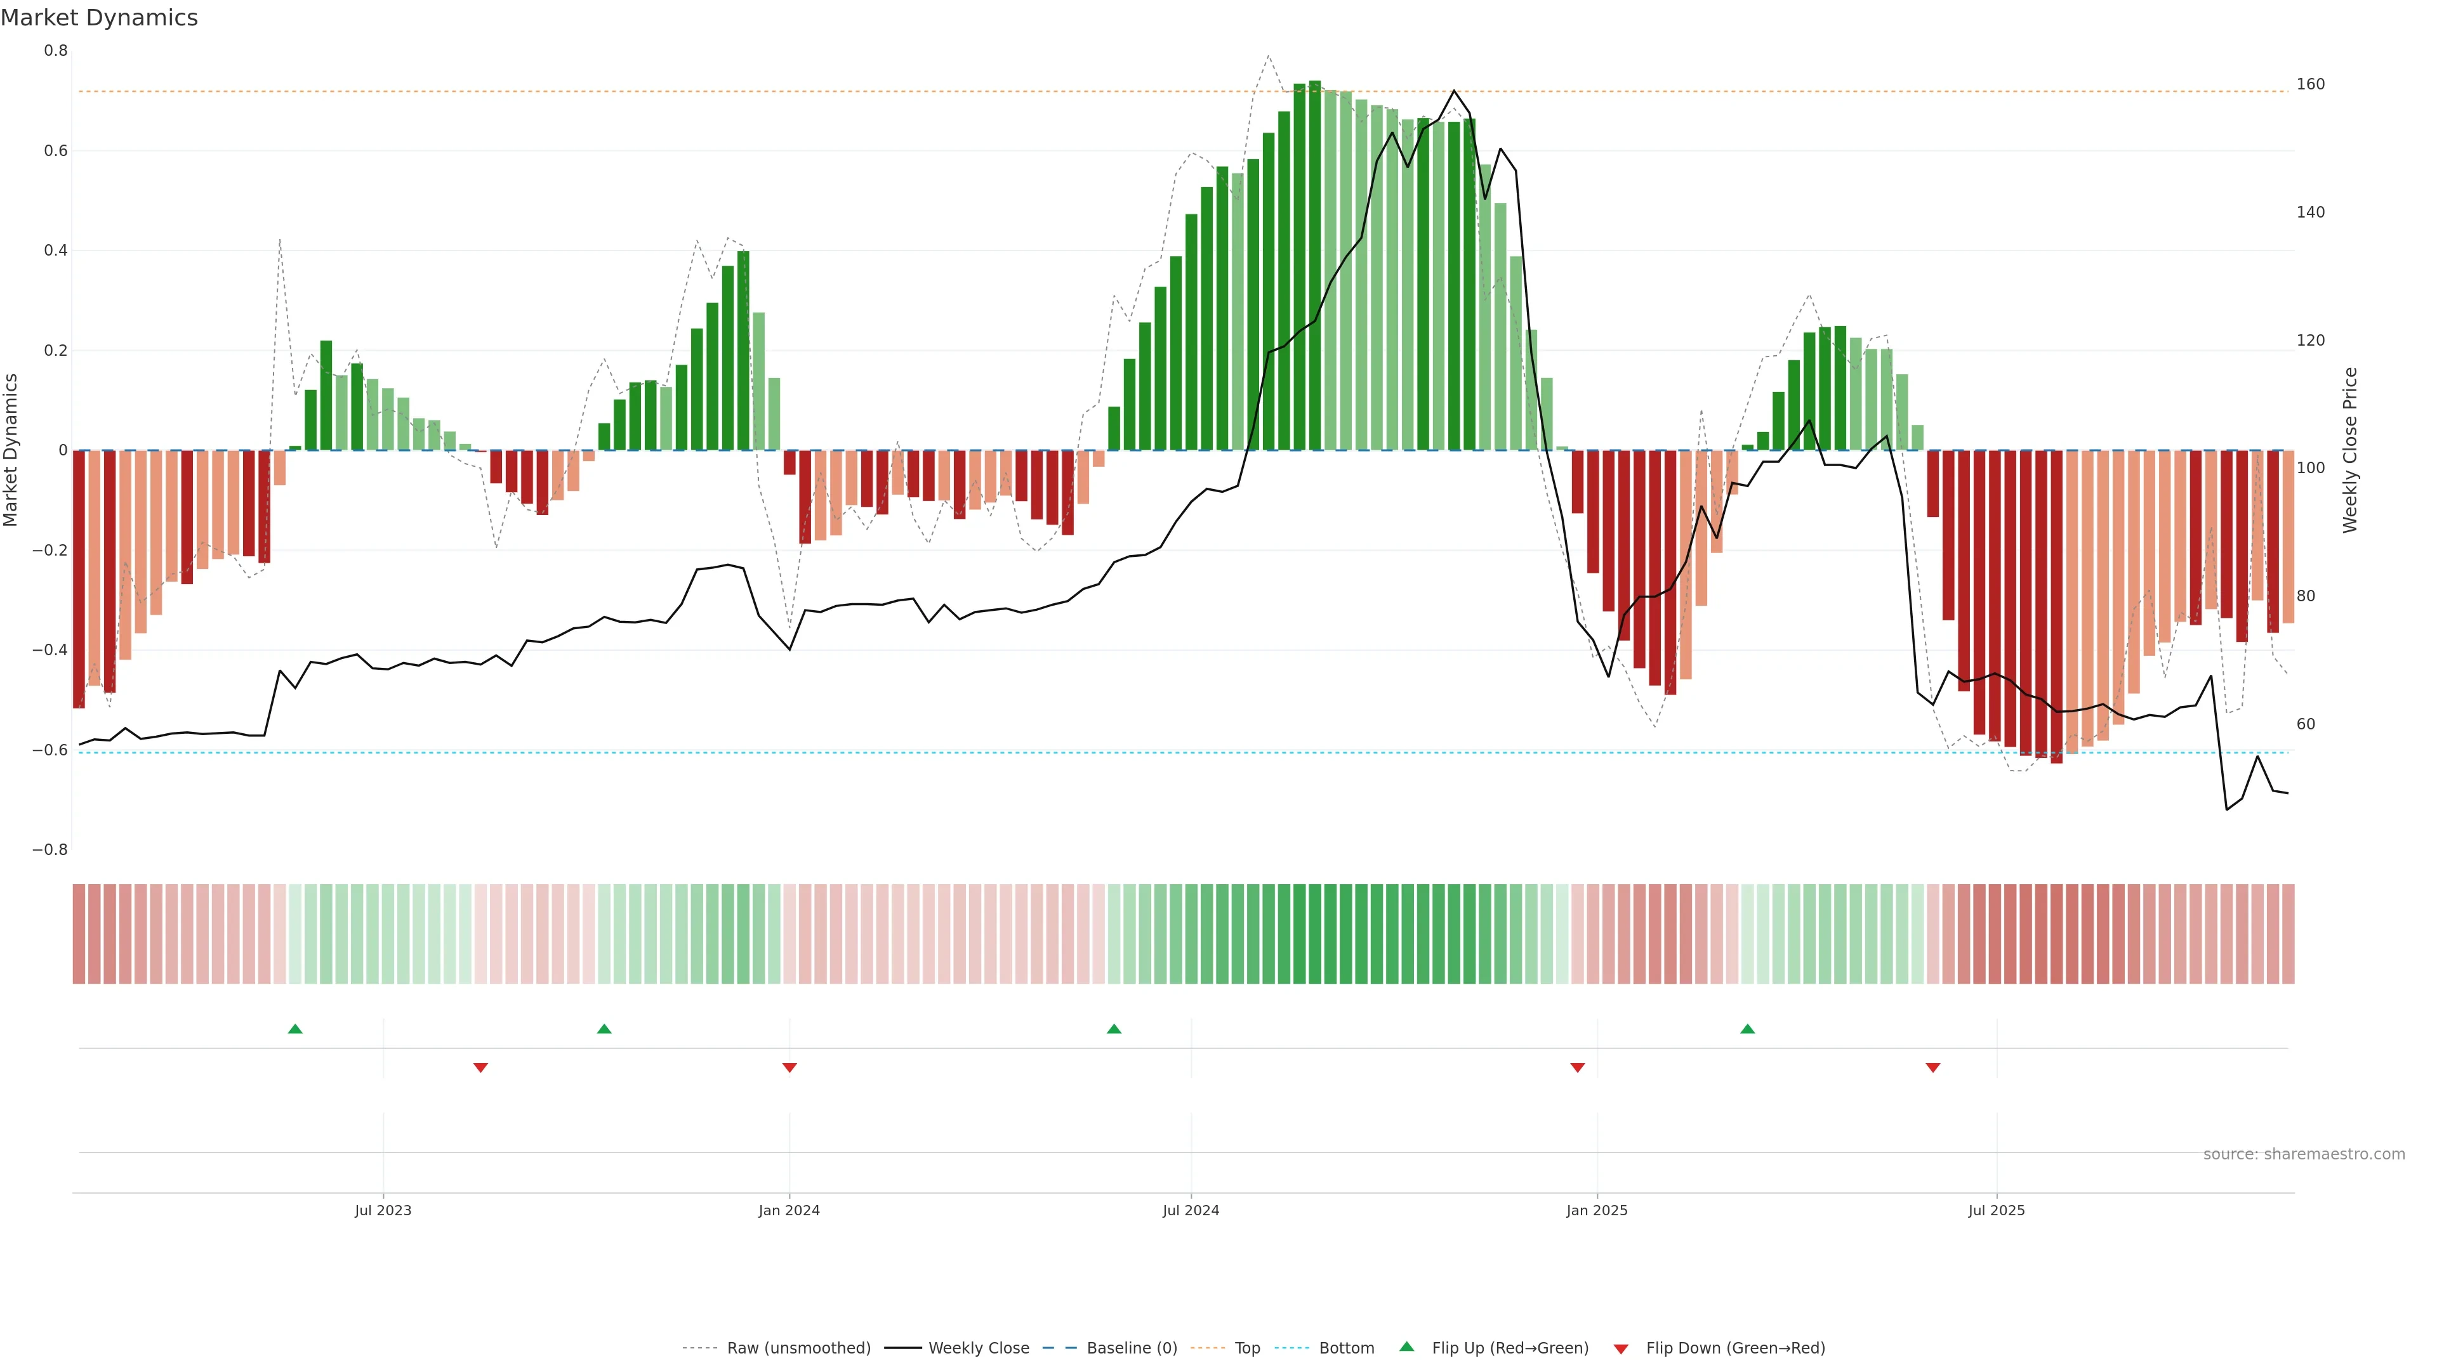Click the Flip Down red triangle legend icon
This screenshot has width=2437, height=1370.
1621,1348
